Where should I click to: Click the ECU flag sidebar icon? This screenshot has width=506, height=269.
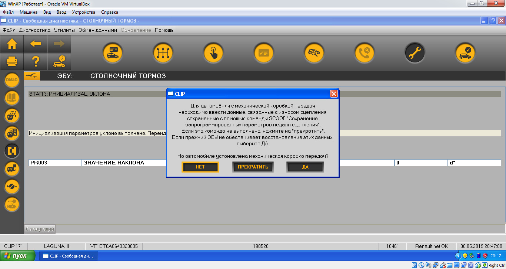(x=12, y=169)
